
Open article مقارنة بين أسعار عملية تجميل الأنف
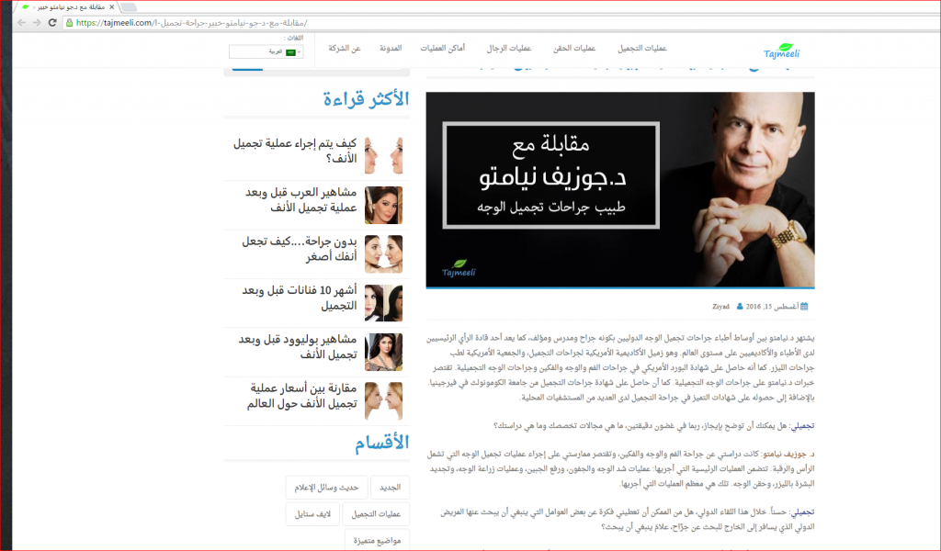click(x=301, y=396)
